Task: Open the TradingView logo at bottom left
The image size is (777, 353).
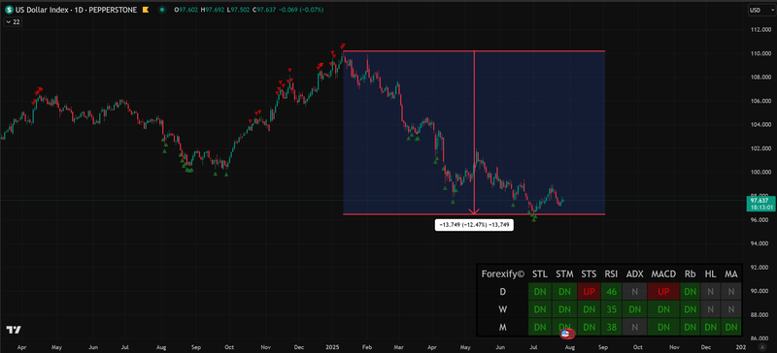Action: point(14,331)
